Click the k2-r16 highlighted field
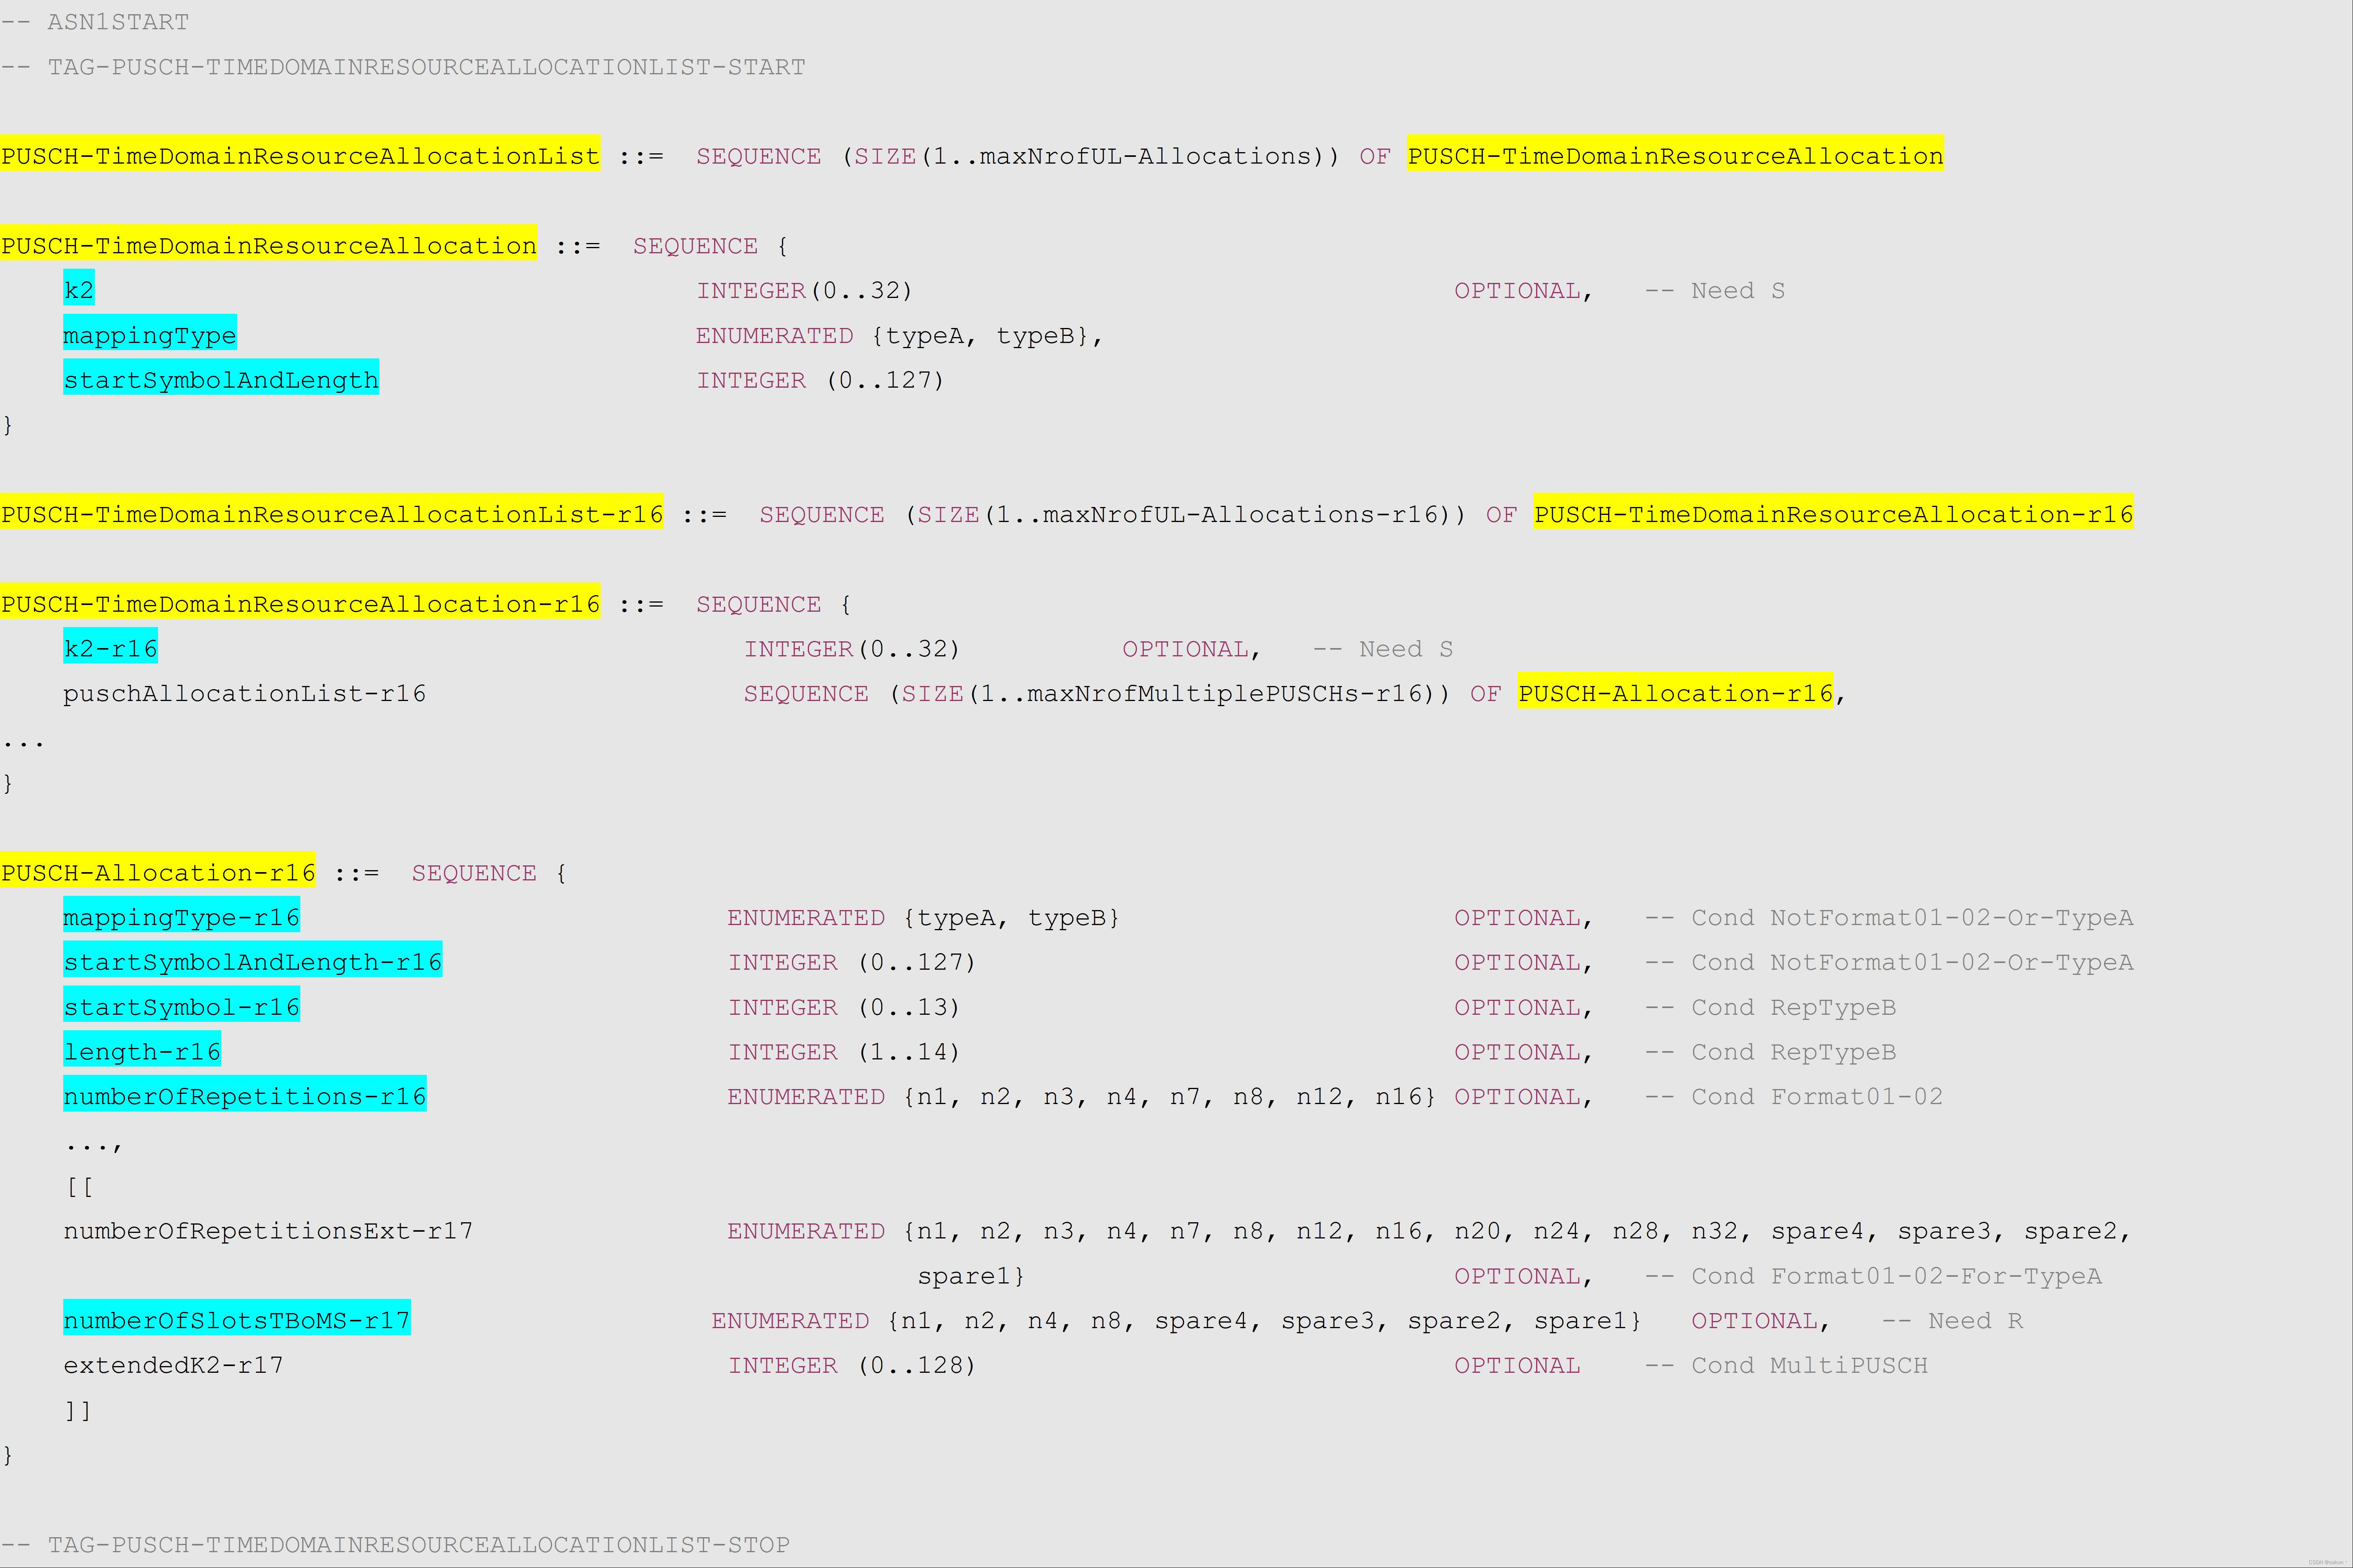Image resolution: width=2353 pixels, height=1568 pixels. 110,648
